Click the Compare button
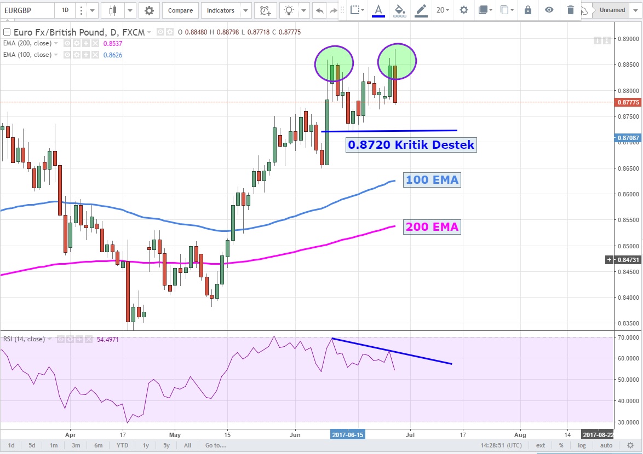This screenshot has height=454, width=643. [x=180, y=10]
